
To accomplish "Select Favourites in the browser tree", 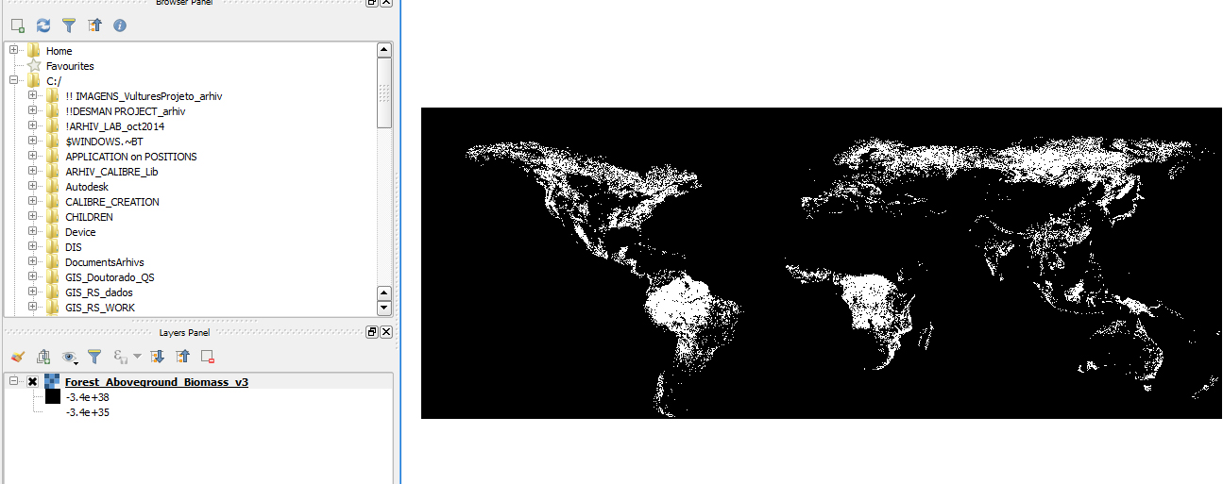I will 70,66.
